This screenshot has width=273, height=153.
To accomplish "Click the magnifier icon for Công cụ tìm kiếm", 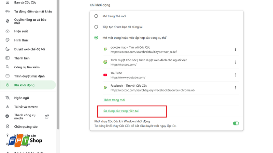I will coord(8,67).
